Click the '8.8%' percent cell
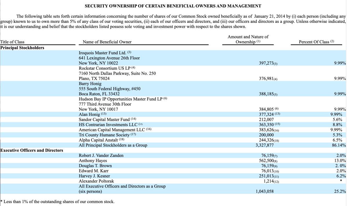The width and height of the screenshot is (347, 206). tap(337, 125)
